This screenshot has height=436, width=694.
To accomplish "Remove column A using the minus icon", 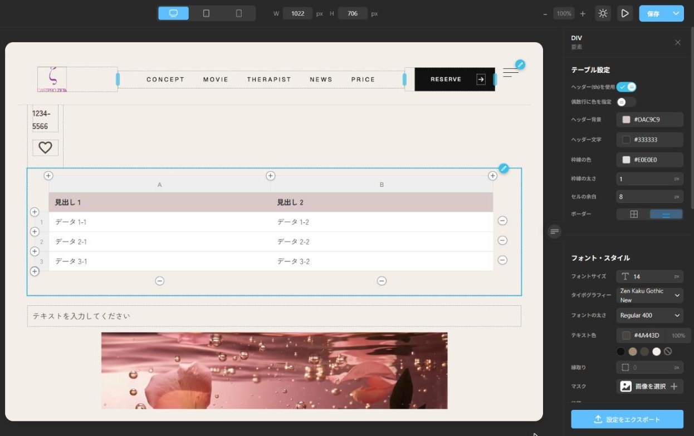I will (159, 281).
